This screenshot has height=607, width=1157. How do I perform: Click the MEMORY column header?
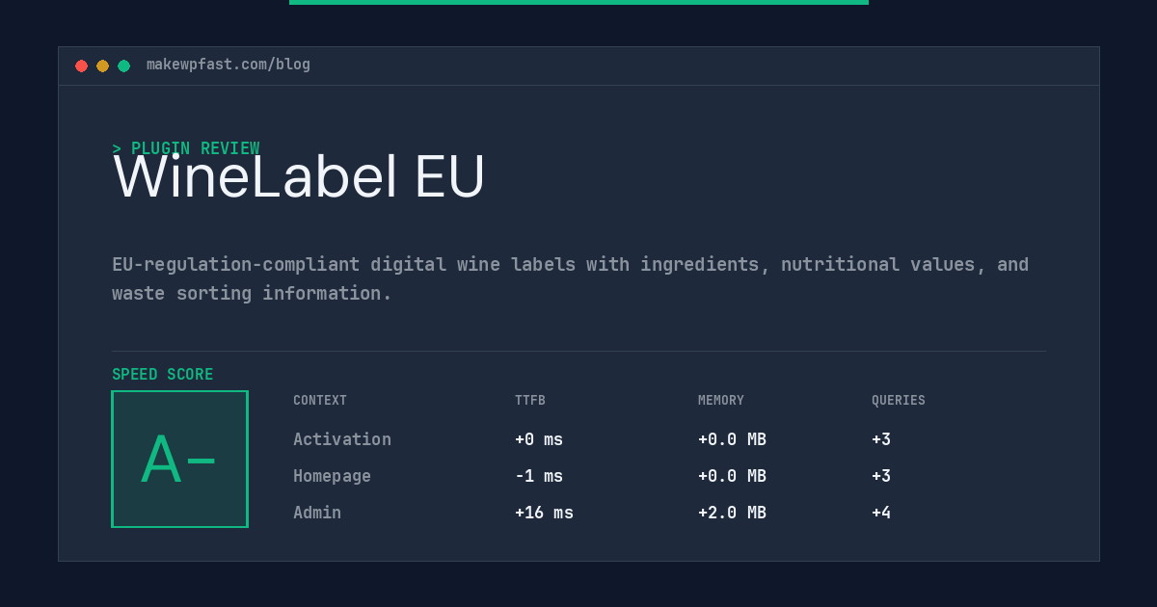(721, 401)
